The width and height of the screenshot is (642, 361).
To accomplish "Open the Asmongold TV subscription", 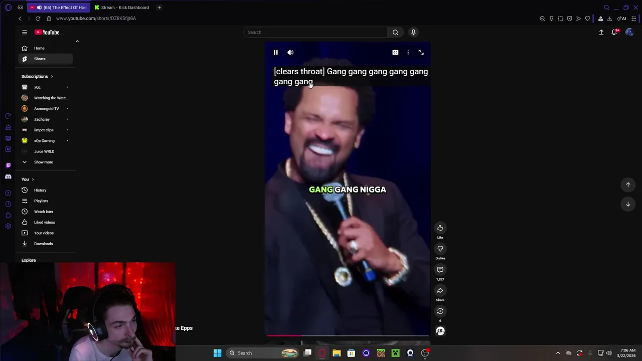I will point(46,108).
